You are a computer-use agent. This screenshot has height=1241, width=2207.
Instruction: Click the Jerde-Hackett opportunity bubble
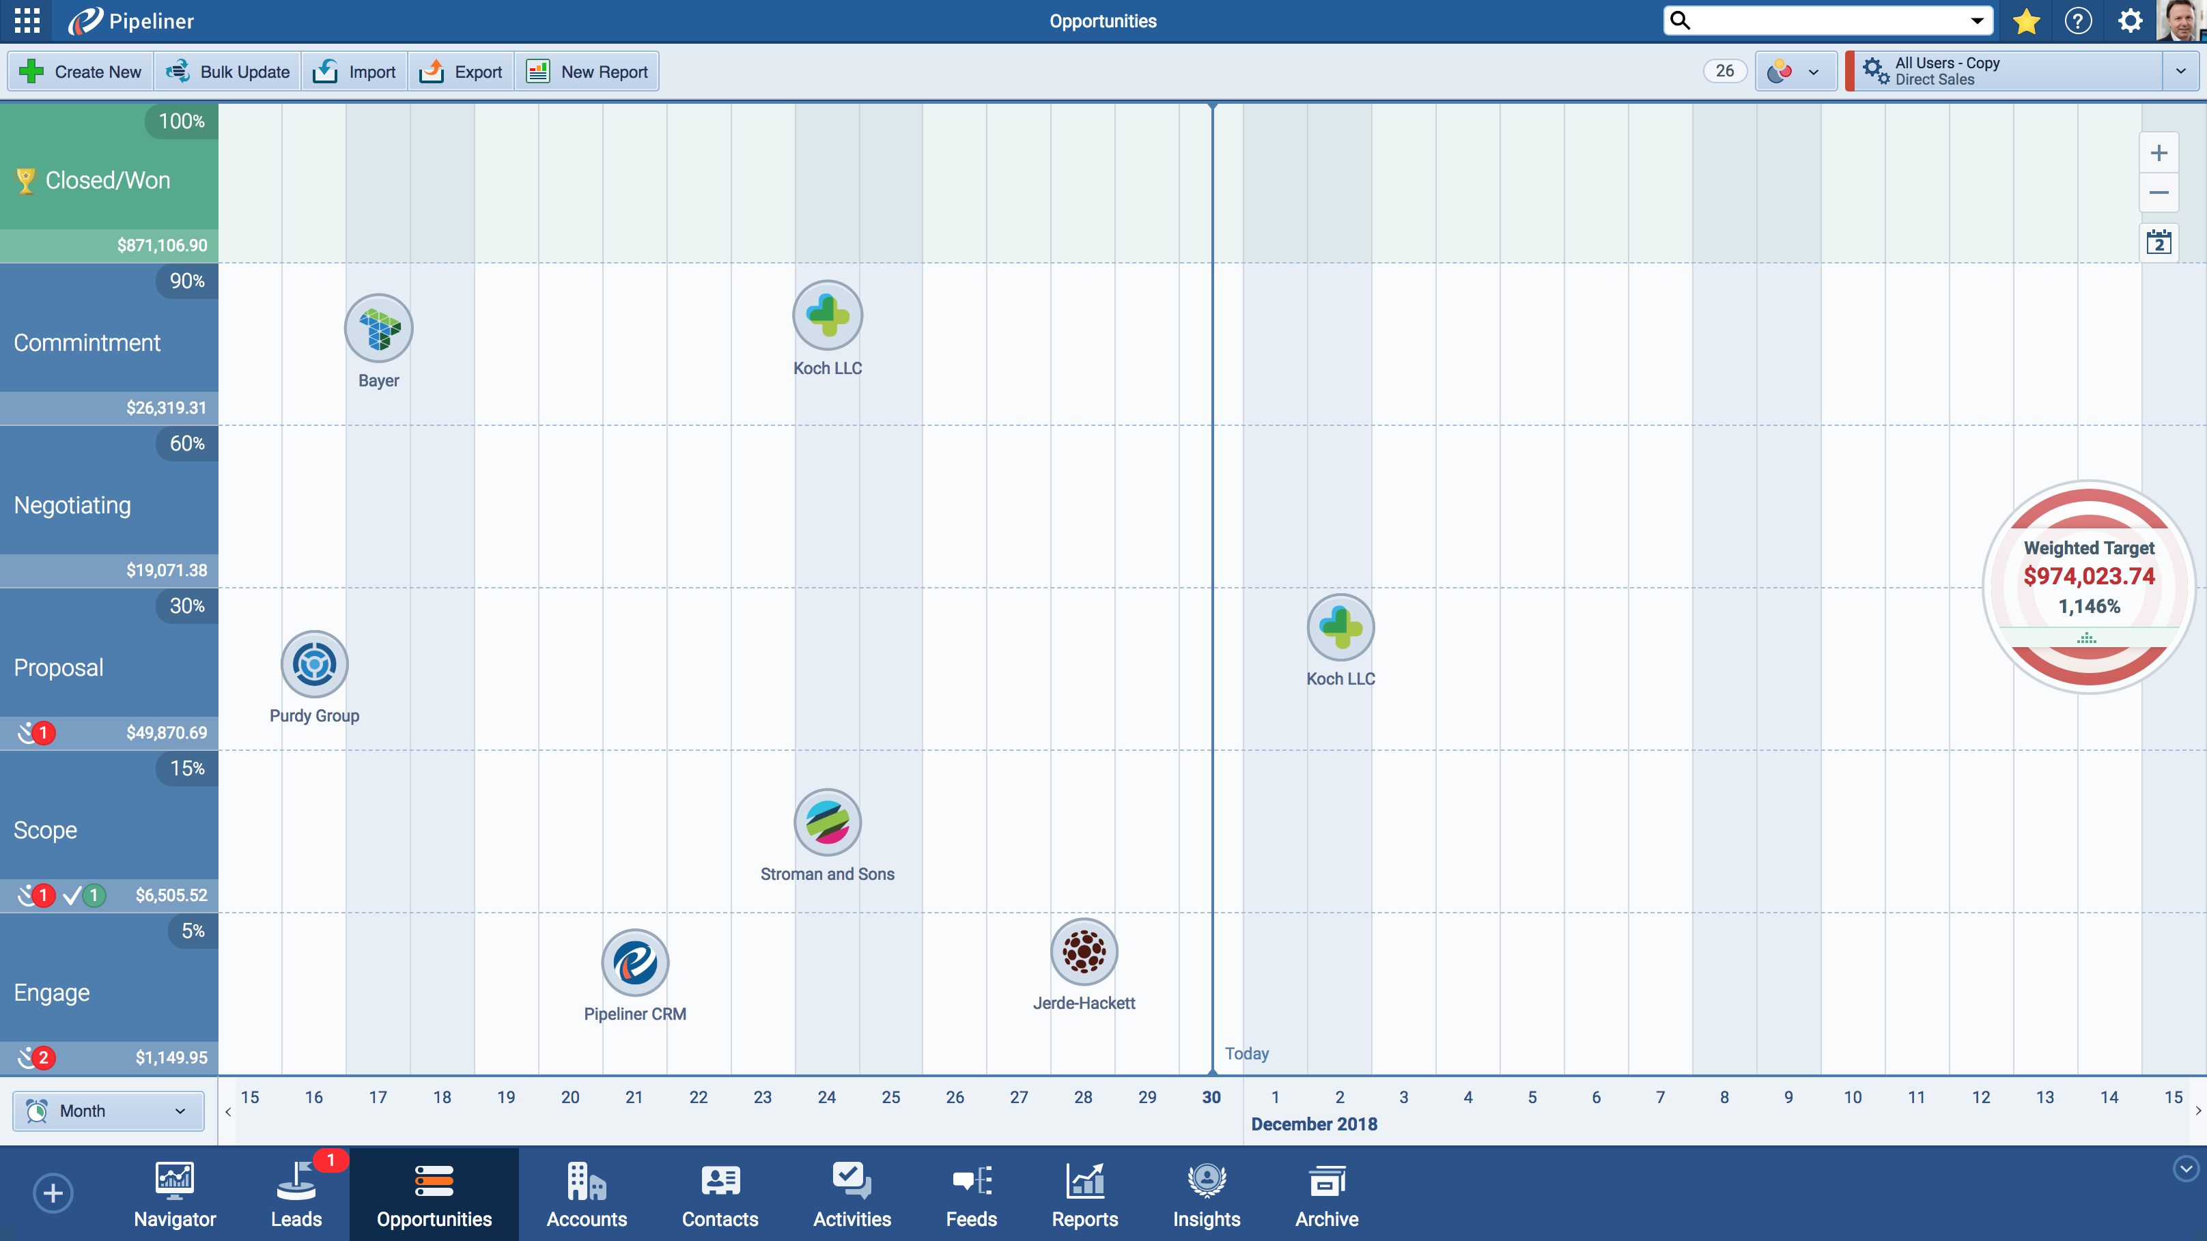tap(1084, 952)
